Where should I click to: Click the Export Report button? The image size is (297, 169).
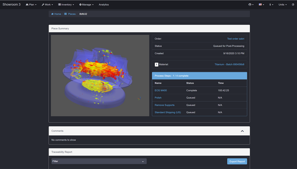coord(237,161)
